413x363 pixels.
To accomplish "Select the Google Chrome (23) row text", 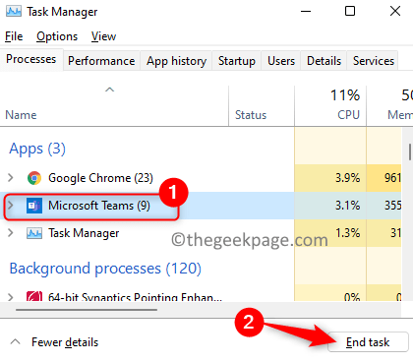I will coord(100,178).
